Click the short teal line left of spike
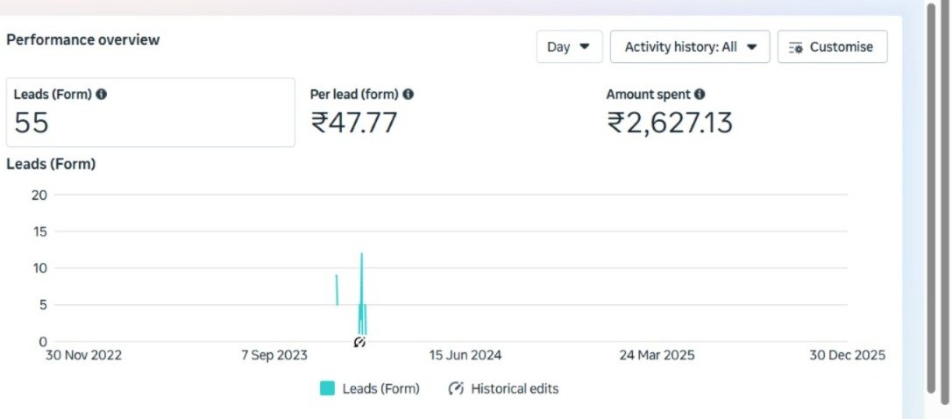 pos(337,289)
